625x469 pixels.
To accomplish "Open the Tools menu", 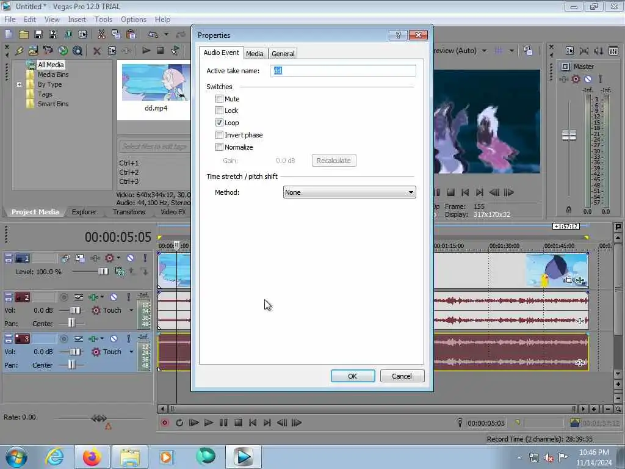I will click(103, 20).
